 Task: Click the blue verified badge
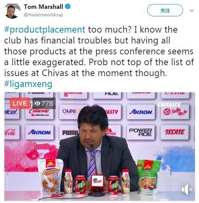pos(68,6)
